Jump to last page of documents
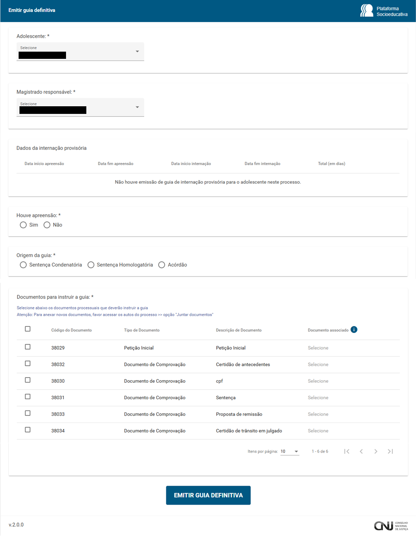Image resolution: width=416 pixels, height=536 pixels. tap(390, 451)
